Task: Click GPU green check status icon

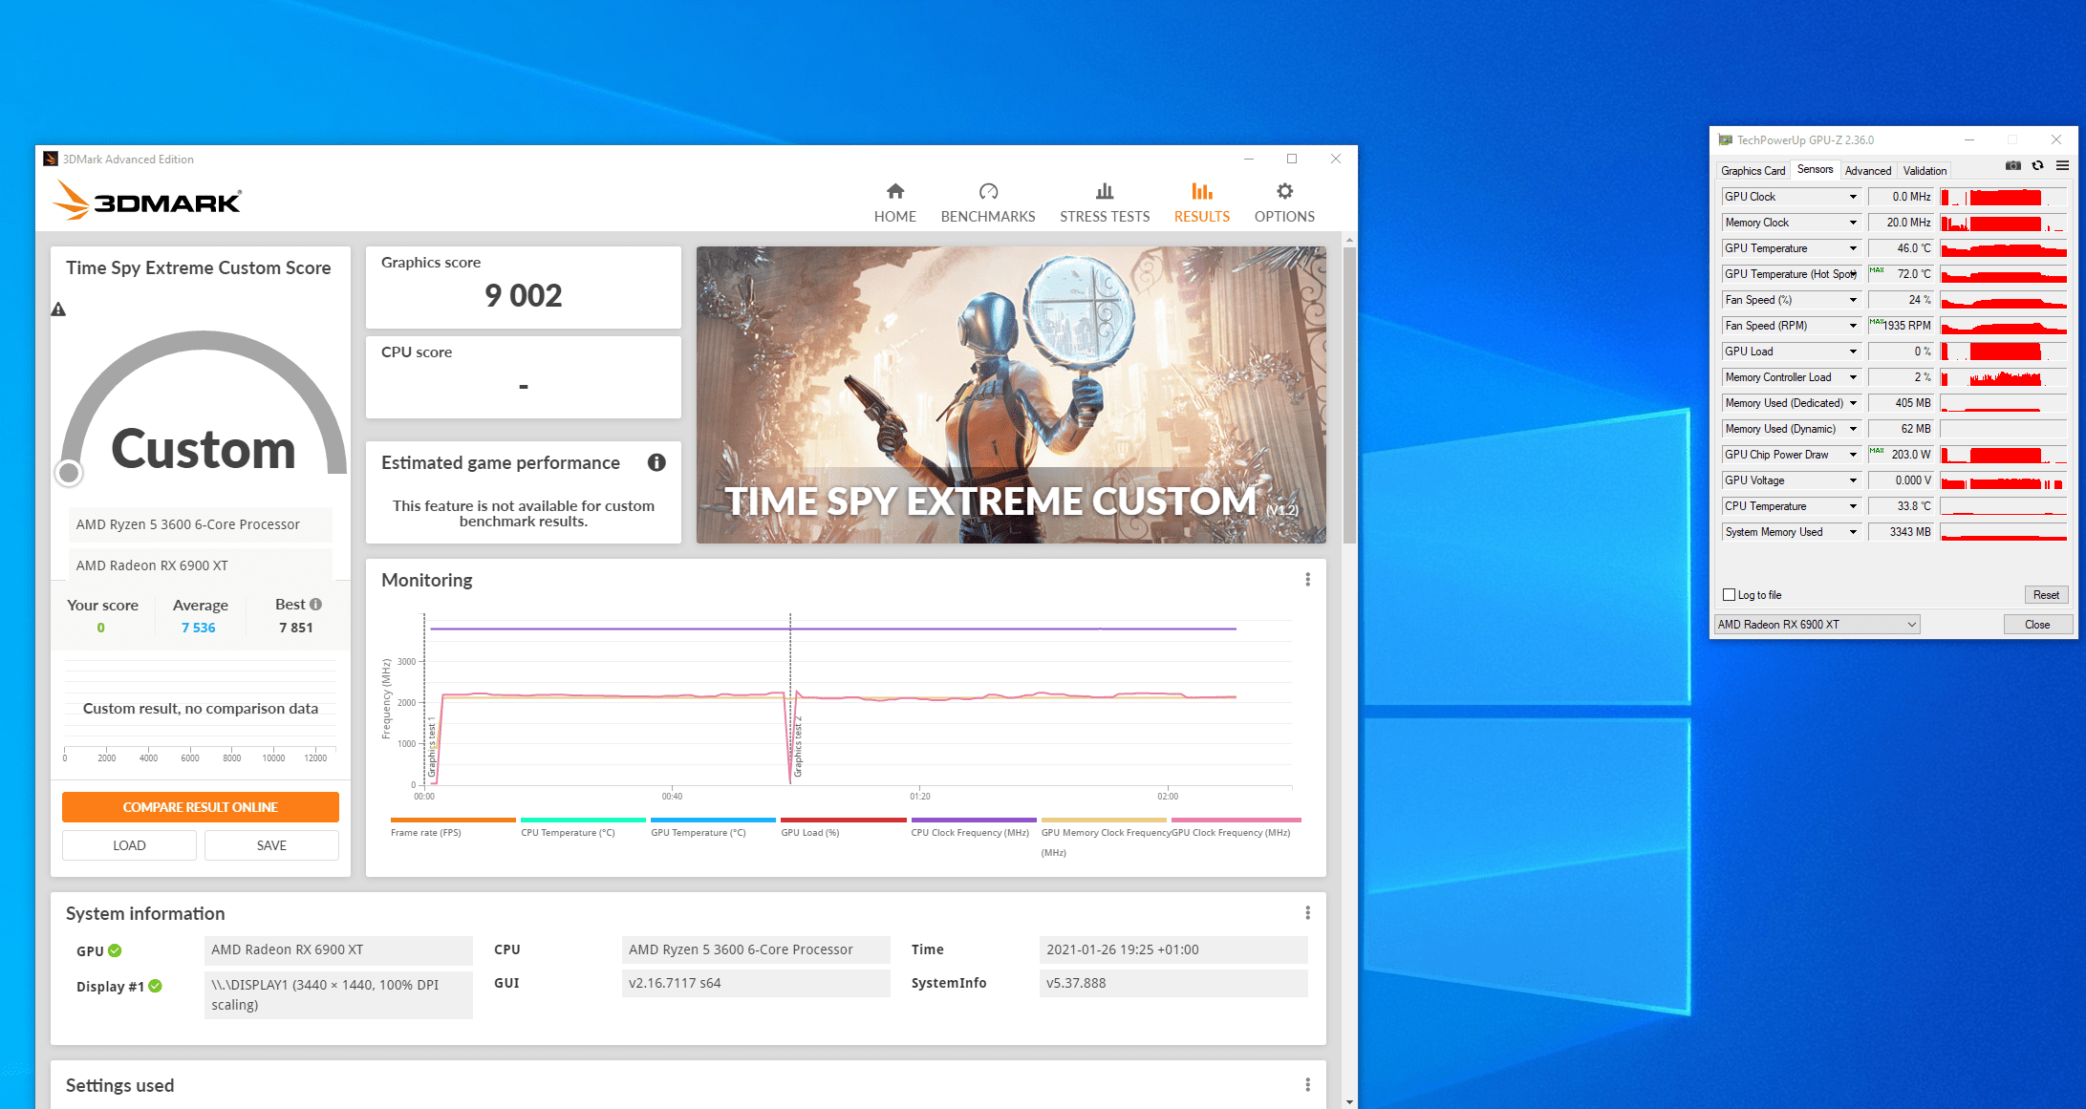Action: click(x=115, y=950)
